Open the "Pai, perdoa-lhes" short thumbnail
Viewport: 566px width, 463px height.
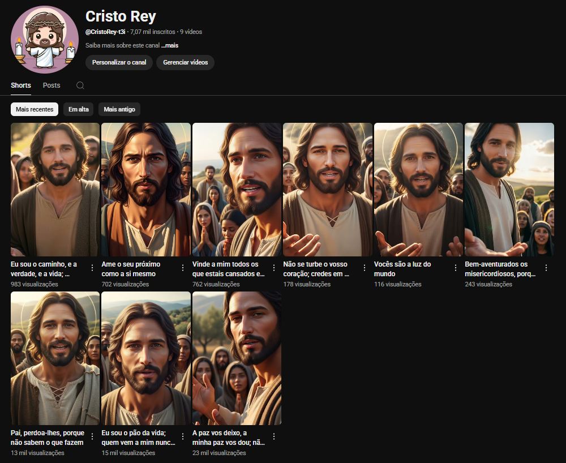(x=55, y=358)
